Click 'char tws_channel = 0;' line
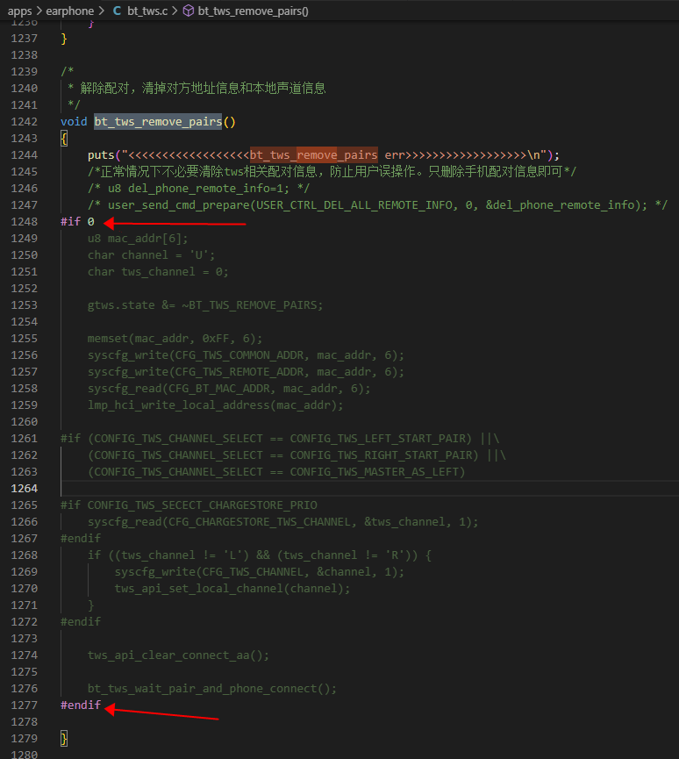The width and height of the screenshot is (679, 759). click(158, 271)
